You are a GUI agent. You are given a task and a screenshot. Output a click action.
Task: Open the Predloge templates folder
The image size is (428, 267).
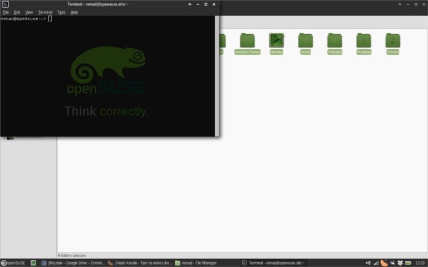pyautogui.click(x=364, y=43)
